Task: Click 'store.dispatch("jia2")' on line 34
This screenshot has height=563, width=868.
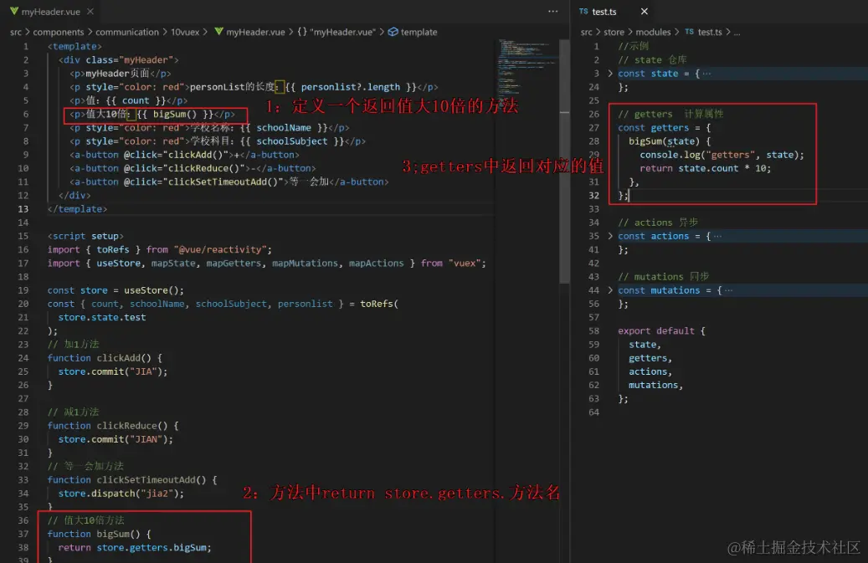Action: [x=119, y=493]
